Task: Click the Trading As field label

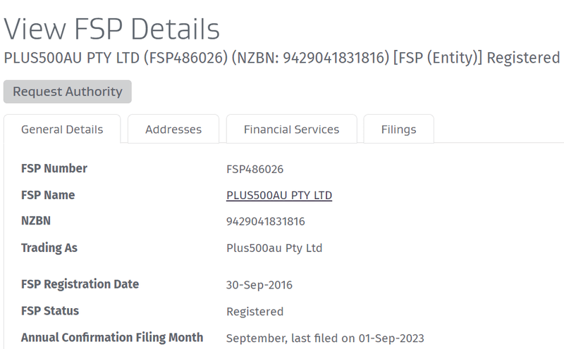Action: (49, 248)
